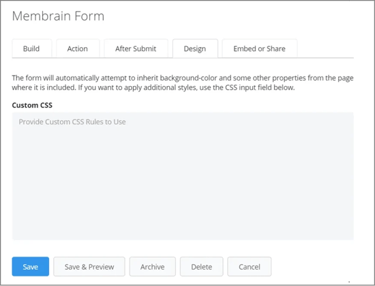375x286 pixels.
Task: Click the Custom CSS field label
Action: [32, 105]
